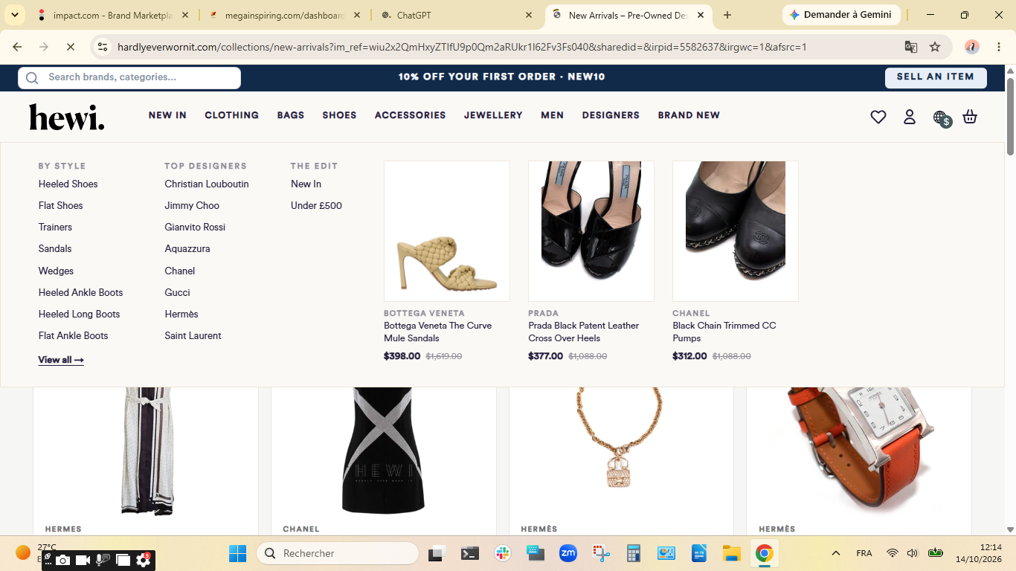Viewport: 1016px width, 571px height.
Task: Open File Explorer from the taskbar
Action: click(x=732, y=553)
